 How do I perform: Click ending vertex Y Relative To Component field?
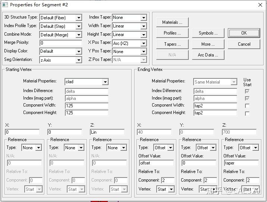coord(210,180)
